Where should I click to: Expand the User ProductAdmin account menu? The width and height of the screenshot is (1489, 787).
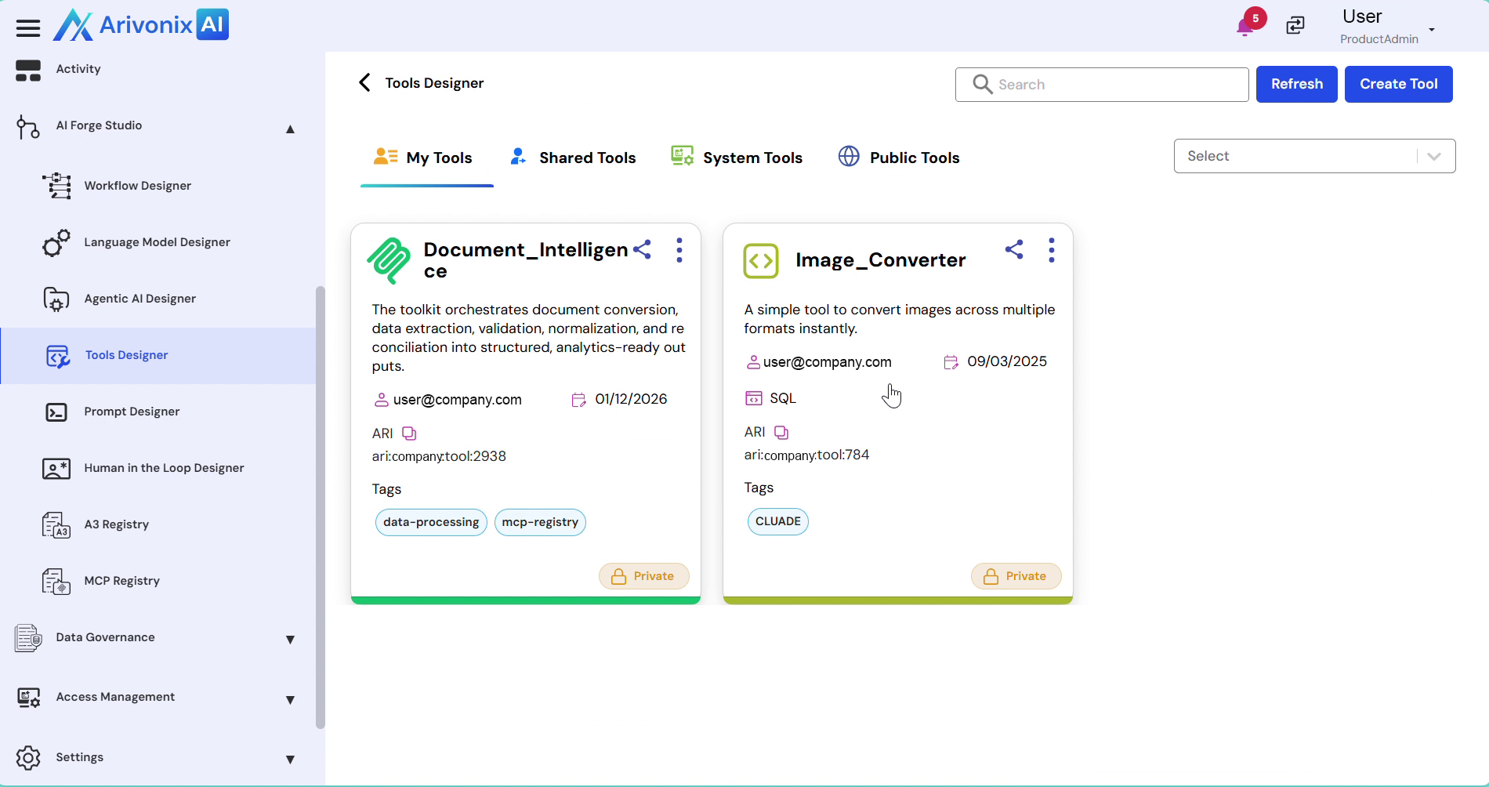[x=1431, y=30]
